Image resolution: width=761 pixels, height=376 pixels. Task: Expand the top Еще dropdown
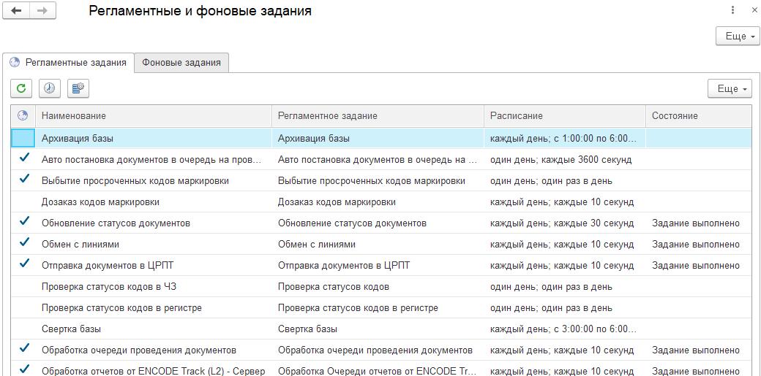coord(738,37)
